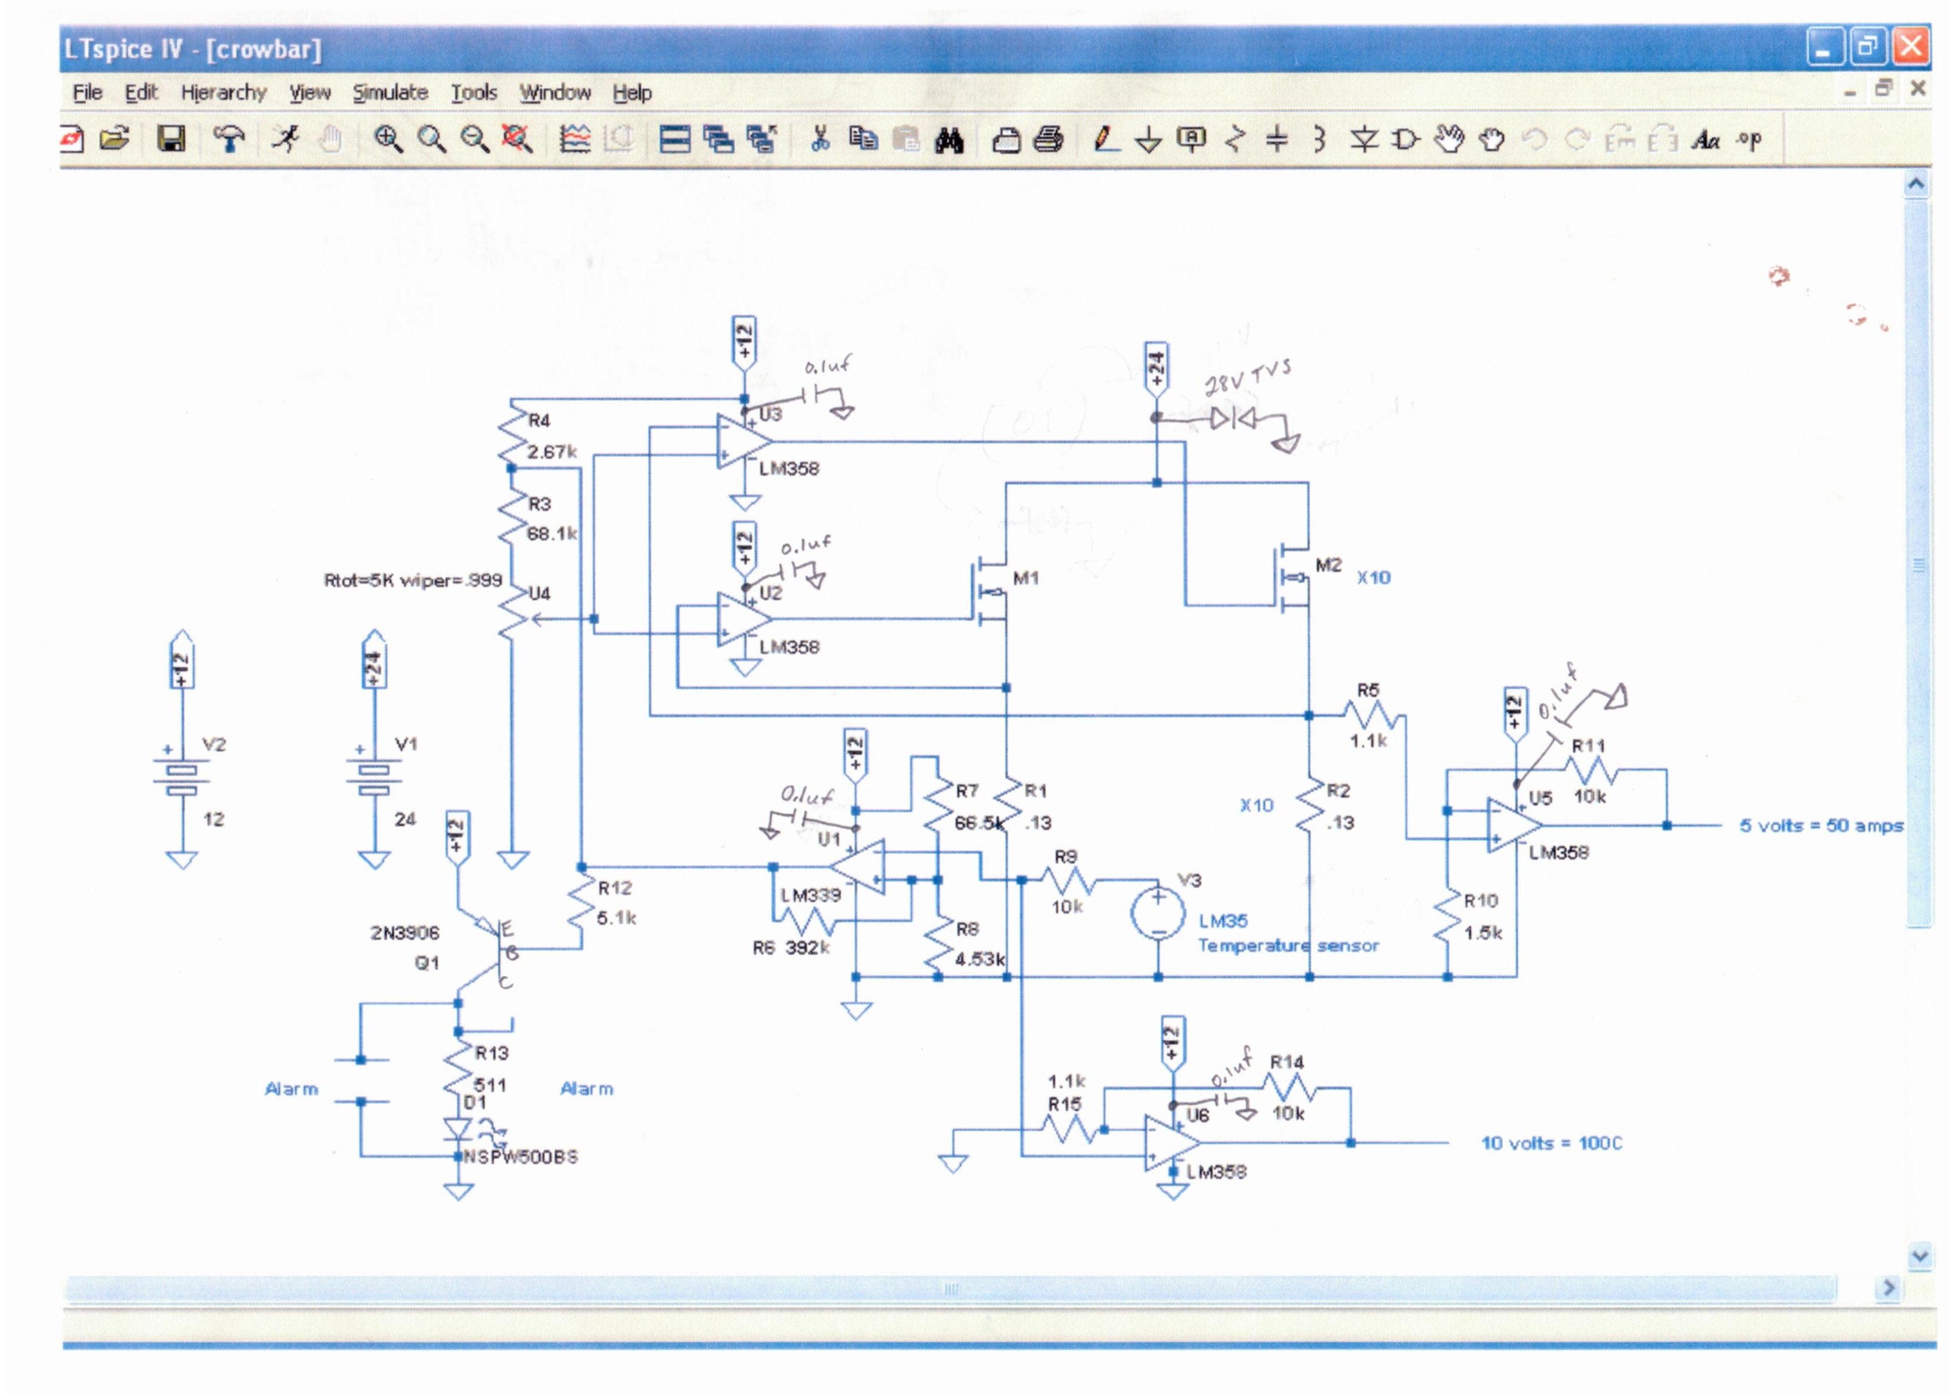Click the 'NSPW500BS' LED label
The height and width of the screenshot is (1395, 1949).
tap(521, 1157)
